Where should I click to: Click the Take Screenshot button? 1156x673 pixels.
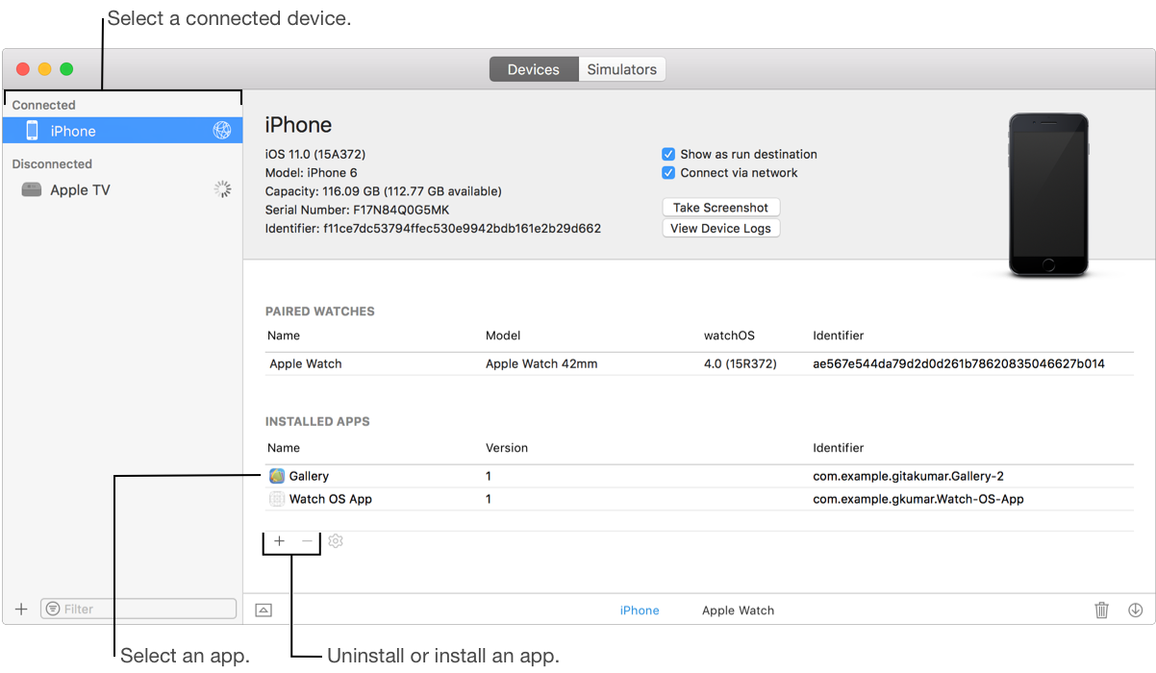[721, 208]
